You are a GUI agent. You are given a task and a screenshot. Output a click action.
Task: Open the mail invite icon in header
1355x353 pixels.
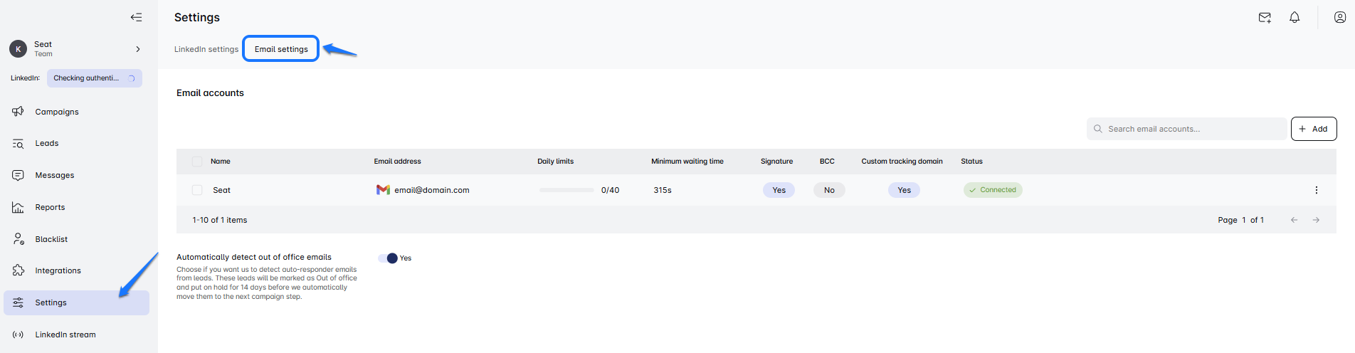(x=1265, y=18)
